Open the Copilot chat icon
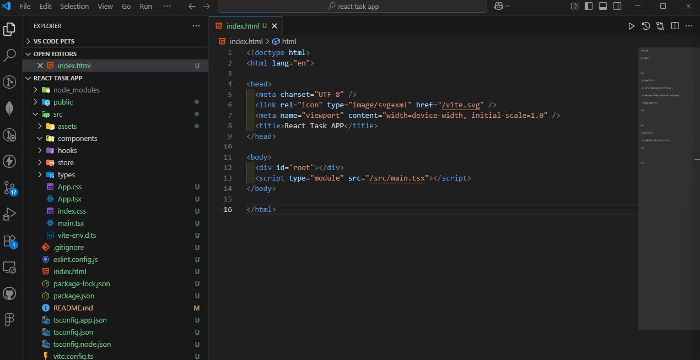Screen dimensions: 700x360 (x=498, y=7)
